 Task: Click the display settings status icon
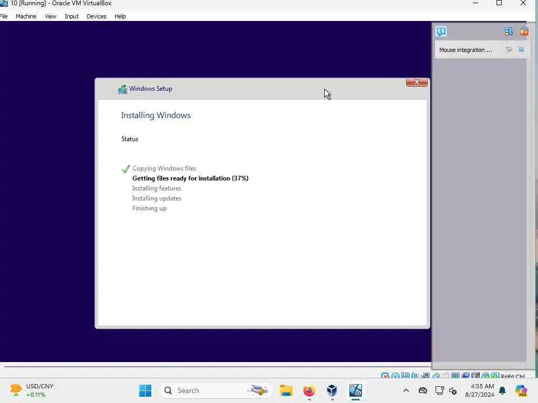456,376
